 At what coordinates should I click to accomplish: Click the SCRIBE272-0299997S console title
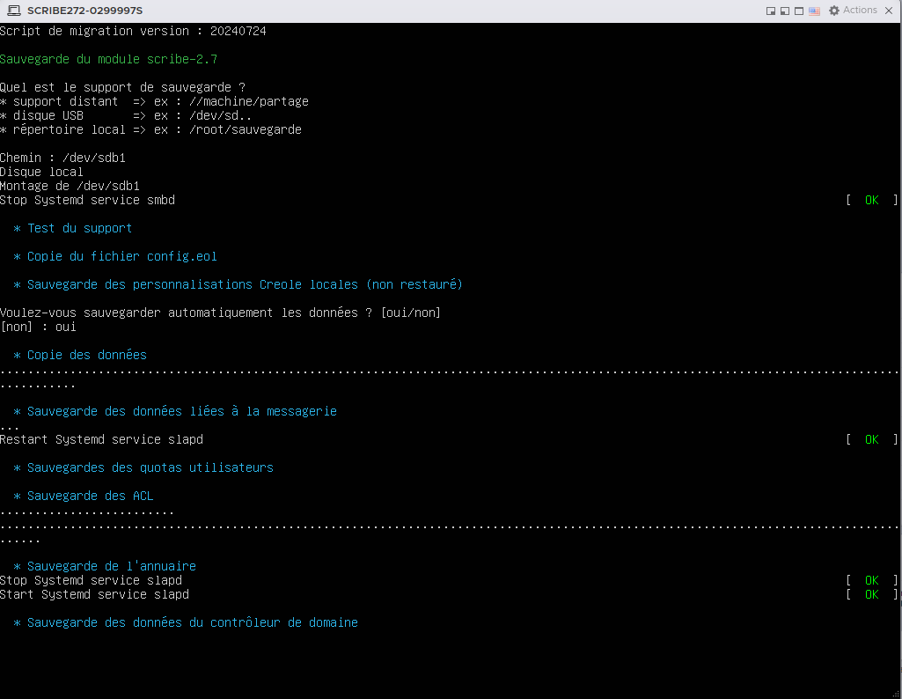click(84, 11)
